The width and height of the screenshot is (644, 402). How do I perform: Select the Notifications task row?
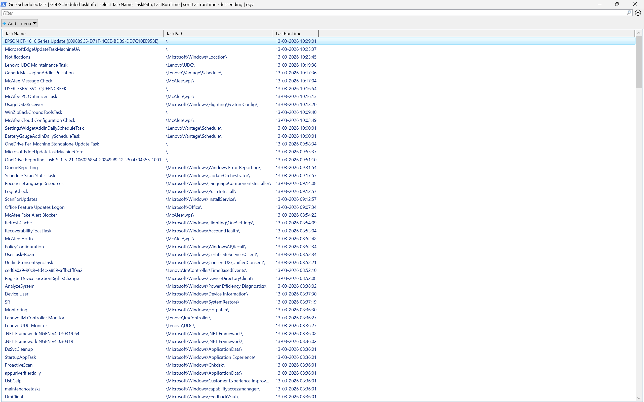(319, 57)
